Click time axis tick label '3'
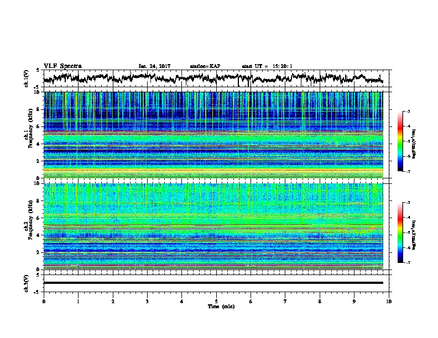This screenshot has width=438, height=338. 147,302
